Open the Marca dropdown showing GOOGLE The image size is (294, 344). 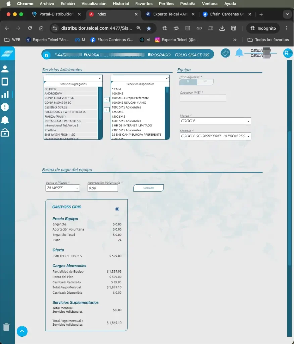pos(215,121)
